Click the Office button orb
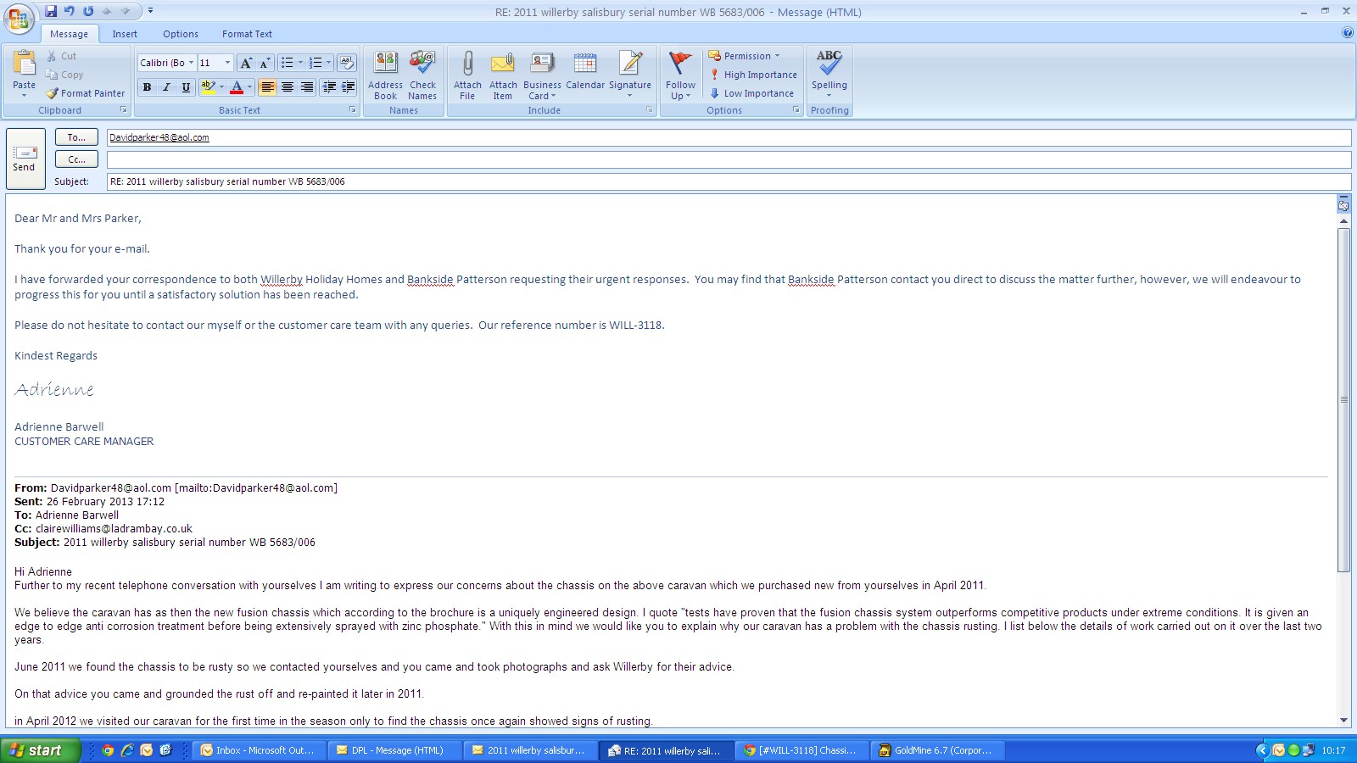 click(x=19, y=19)
